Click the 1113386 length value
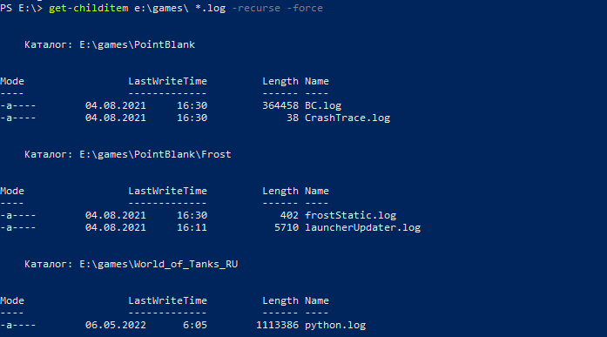 pos(277,326)
